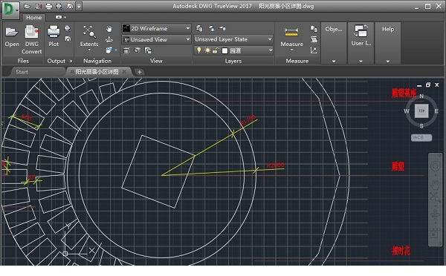The width and height of the screenshot is (446, 276).
Task: Select the 阳光丽景小区详图 drawing tab
Action: [97, 72]
